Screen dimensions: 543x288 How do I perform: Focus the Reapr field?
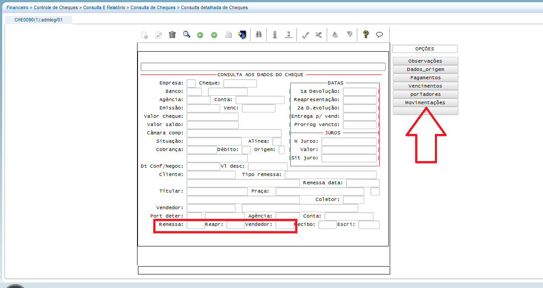(x=236, y=225)
